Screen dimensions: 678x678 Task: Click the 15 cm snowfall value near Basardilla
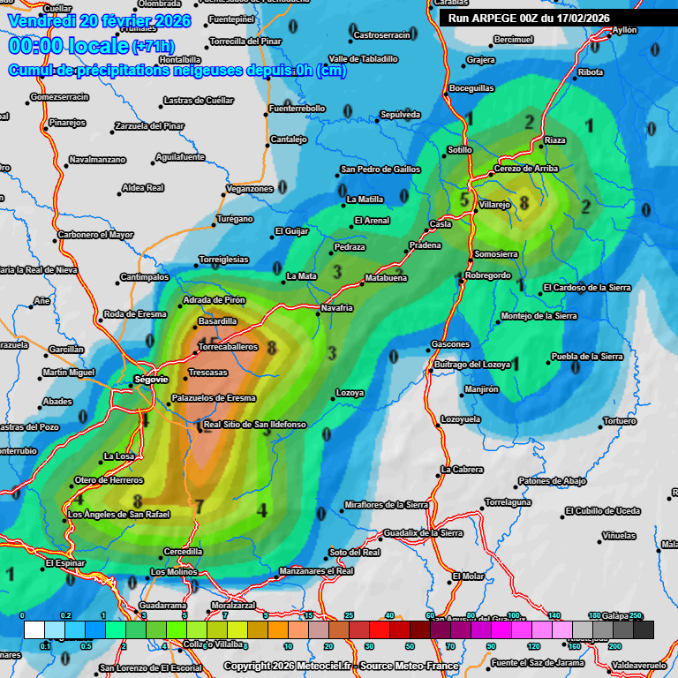209,343
